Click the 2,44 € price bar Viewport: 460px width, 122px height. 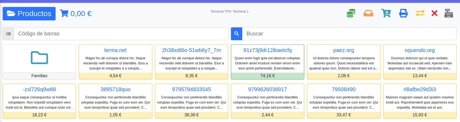[268, 115]
